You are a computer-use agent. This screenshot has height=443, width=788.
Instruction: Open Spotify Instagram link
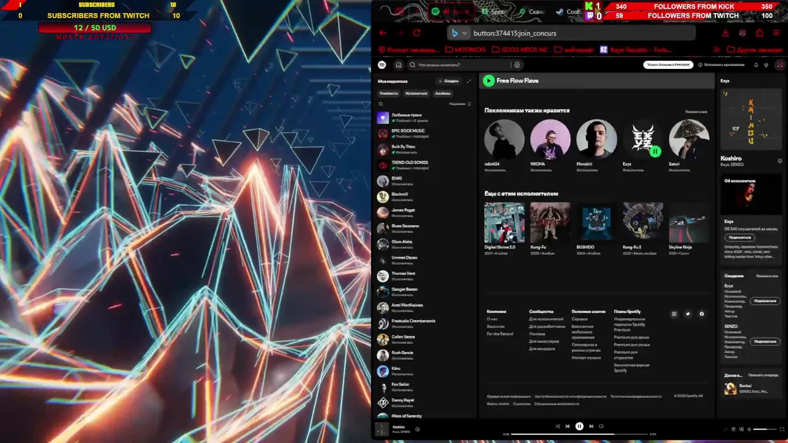click(x=674, y=314)
